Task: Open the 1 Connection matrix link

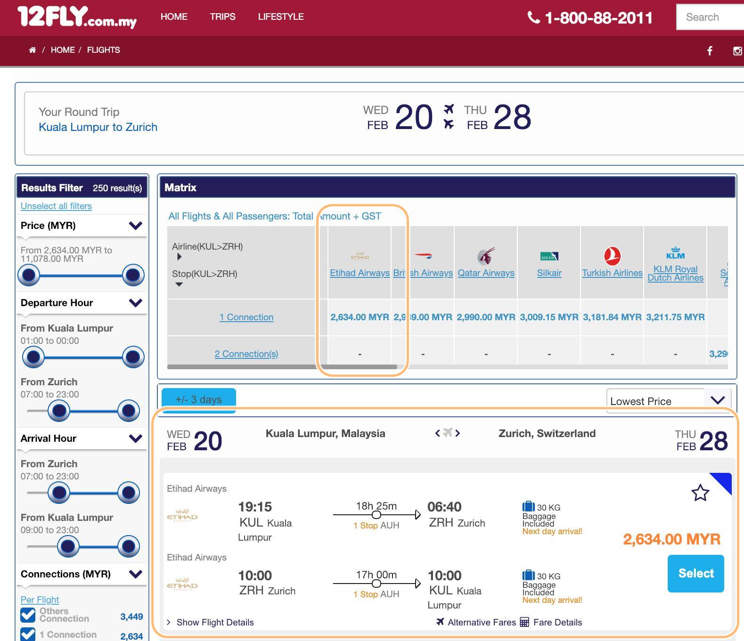Action: tap(246, 317)
